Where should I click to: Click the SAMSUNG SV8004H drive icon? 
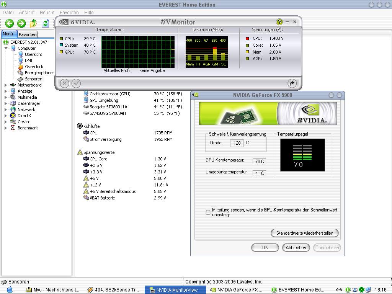[86, 113]
